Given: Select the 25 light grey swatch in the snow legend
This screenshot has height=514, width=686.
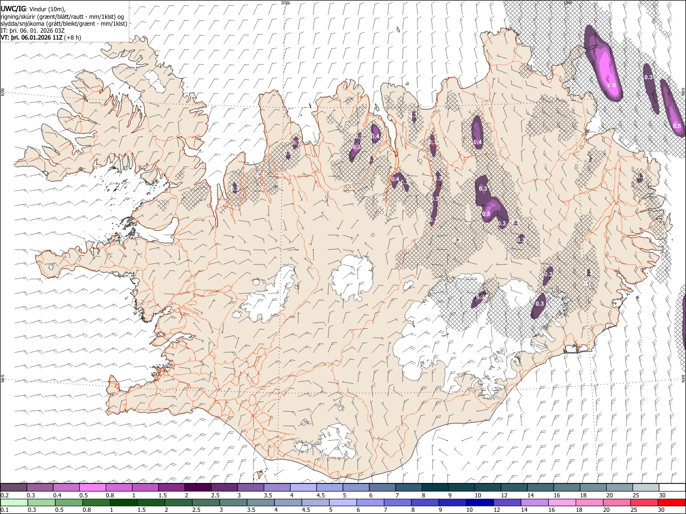Looking at the screenshot, I should [646, 488].
